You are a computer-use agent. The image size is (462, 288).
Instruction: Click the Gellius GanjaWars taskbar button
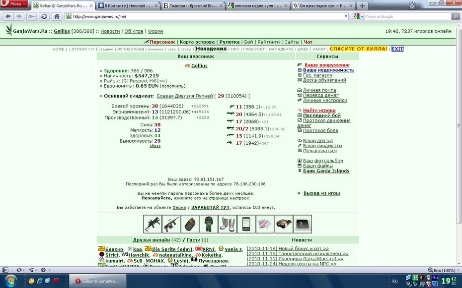click(x=97, y=281)
